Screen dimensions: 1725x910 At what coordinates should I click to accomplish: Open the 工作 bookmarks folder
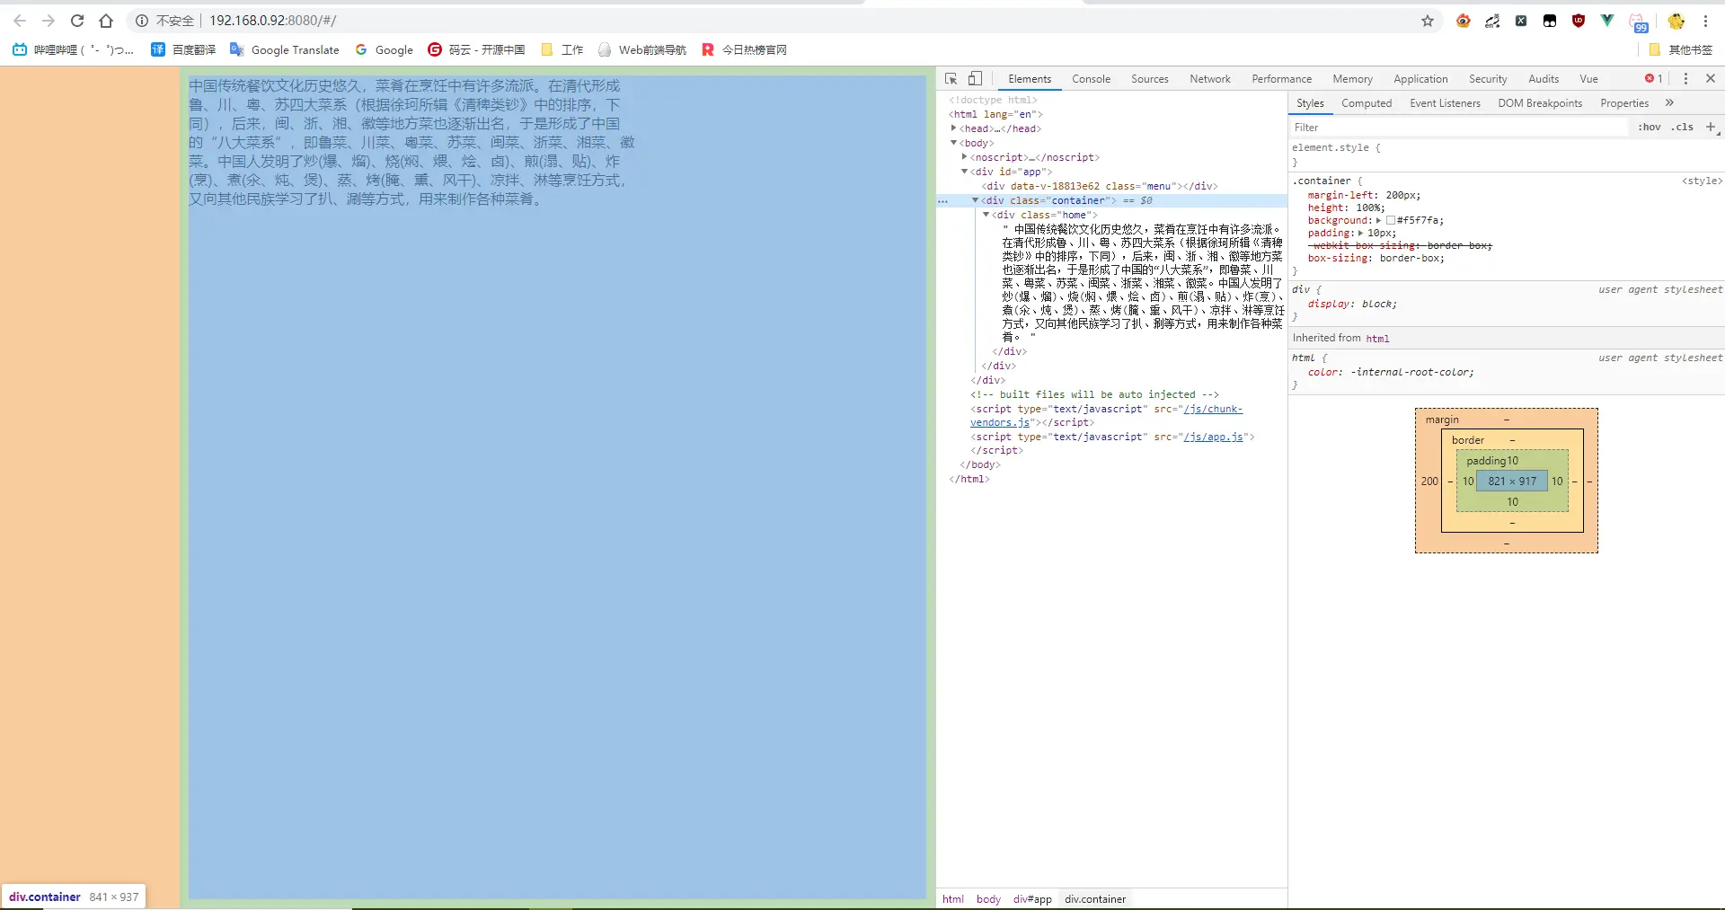[x=562, y=50]
